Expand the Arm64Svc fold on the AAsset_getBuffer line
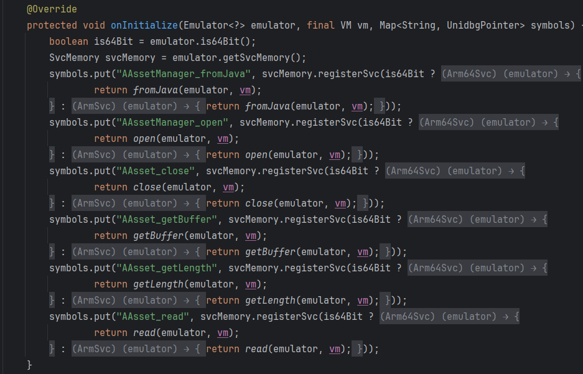Screen dimensions: 583x374 (477, 220)
